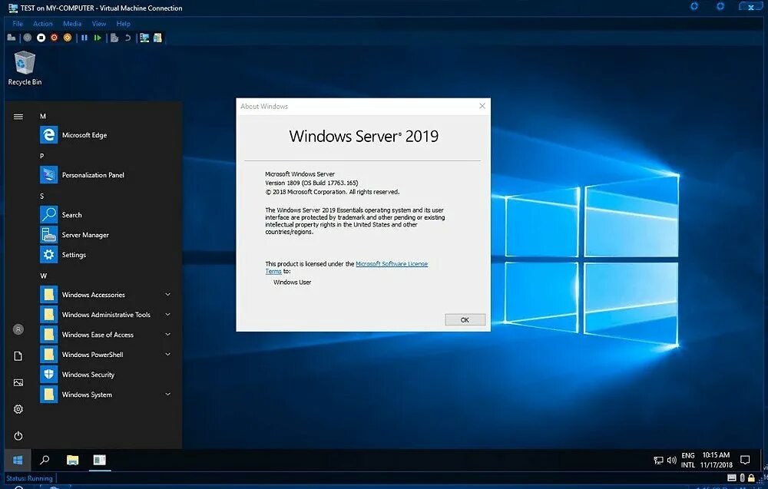Click OK in About Windows dialog
Image resolution: width=768 pixels, height=489 pixels.
coord(465,319)
